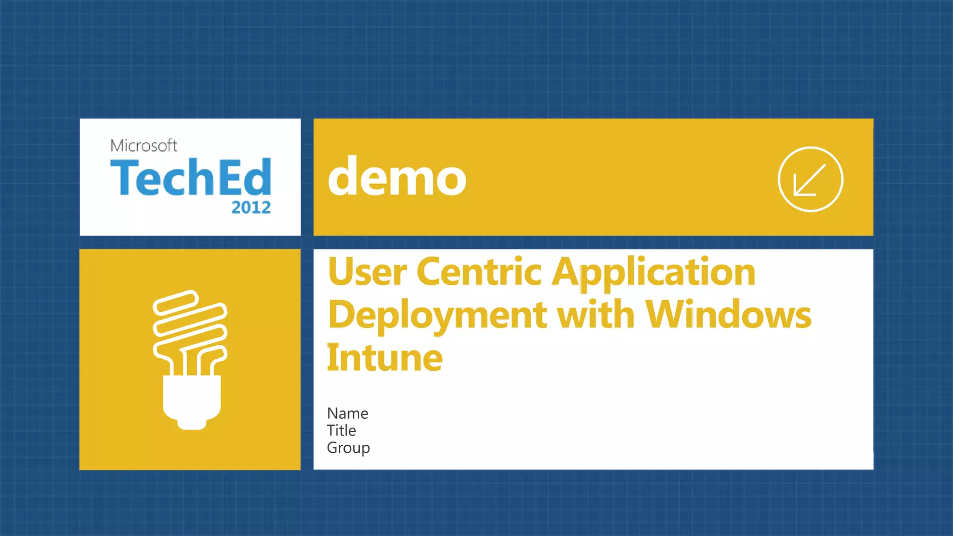Click the blue grid slide background
The height and width of the screenshot is (536, 953).
(465, 56)
